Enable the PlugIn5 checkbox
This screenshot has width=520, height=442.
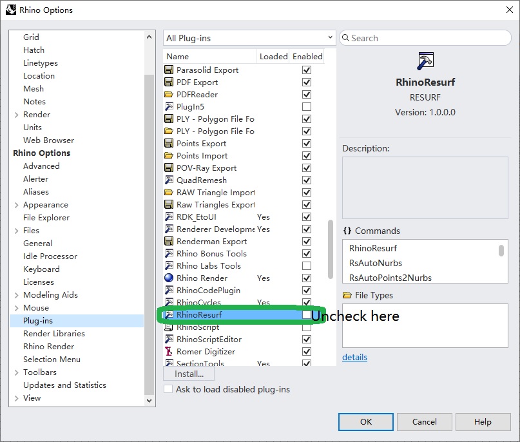[x=307, y=106]
